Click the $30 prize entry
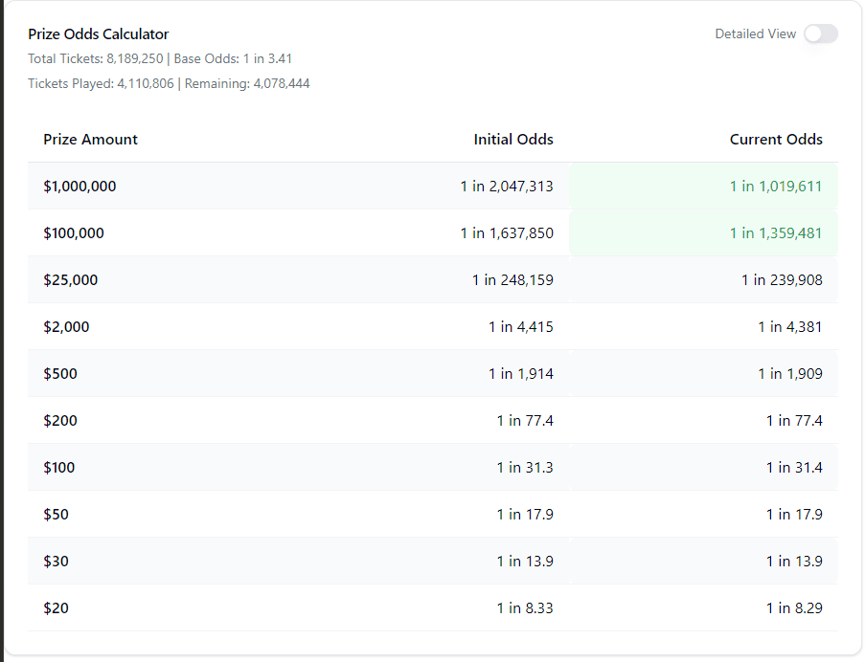 [56, 561]
